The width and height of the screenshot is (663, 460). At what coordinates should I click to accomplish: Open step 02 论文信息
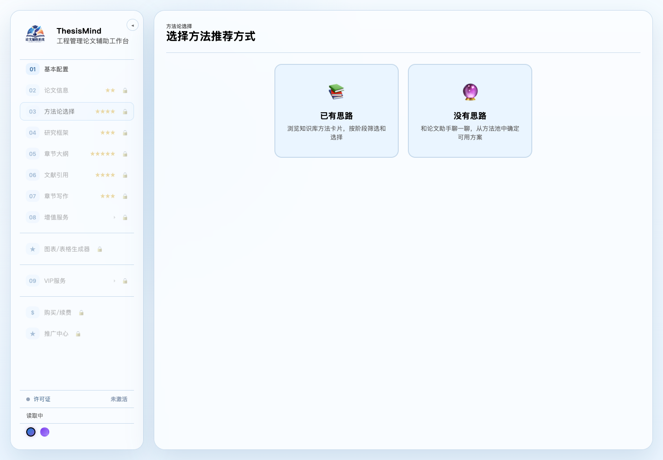[x=77, y=90]
